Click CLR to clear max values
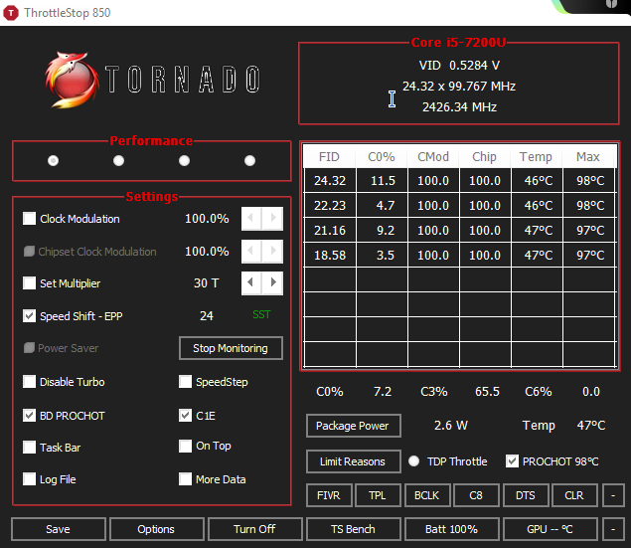 click(x=574, y=495)
